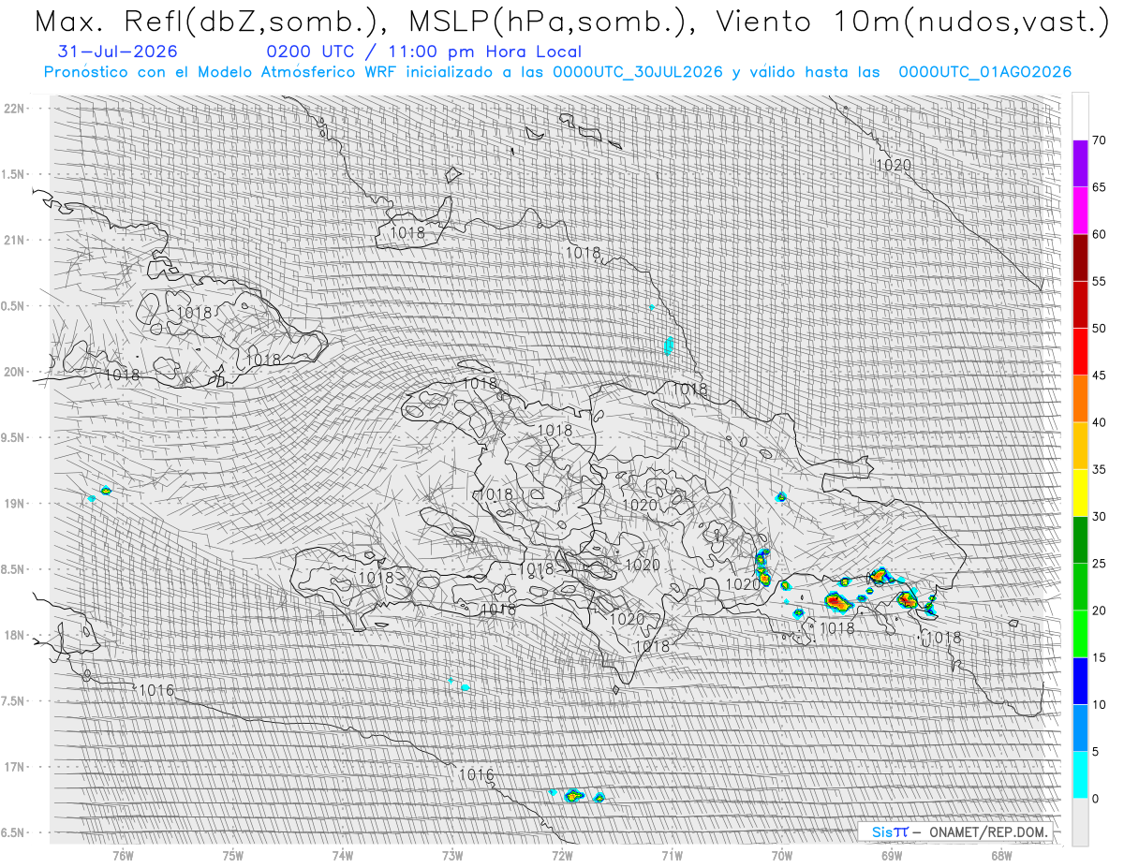Screen dimensions: 1124x868
Task: Pick the yellow 30-35 dBZ colorbar segment
Action: [x=1080, y=493]
